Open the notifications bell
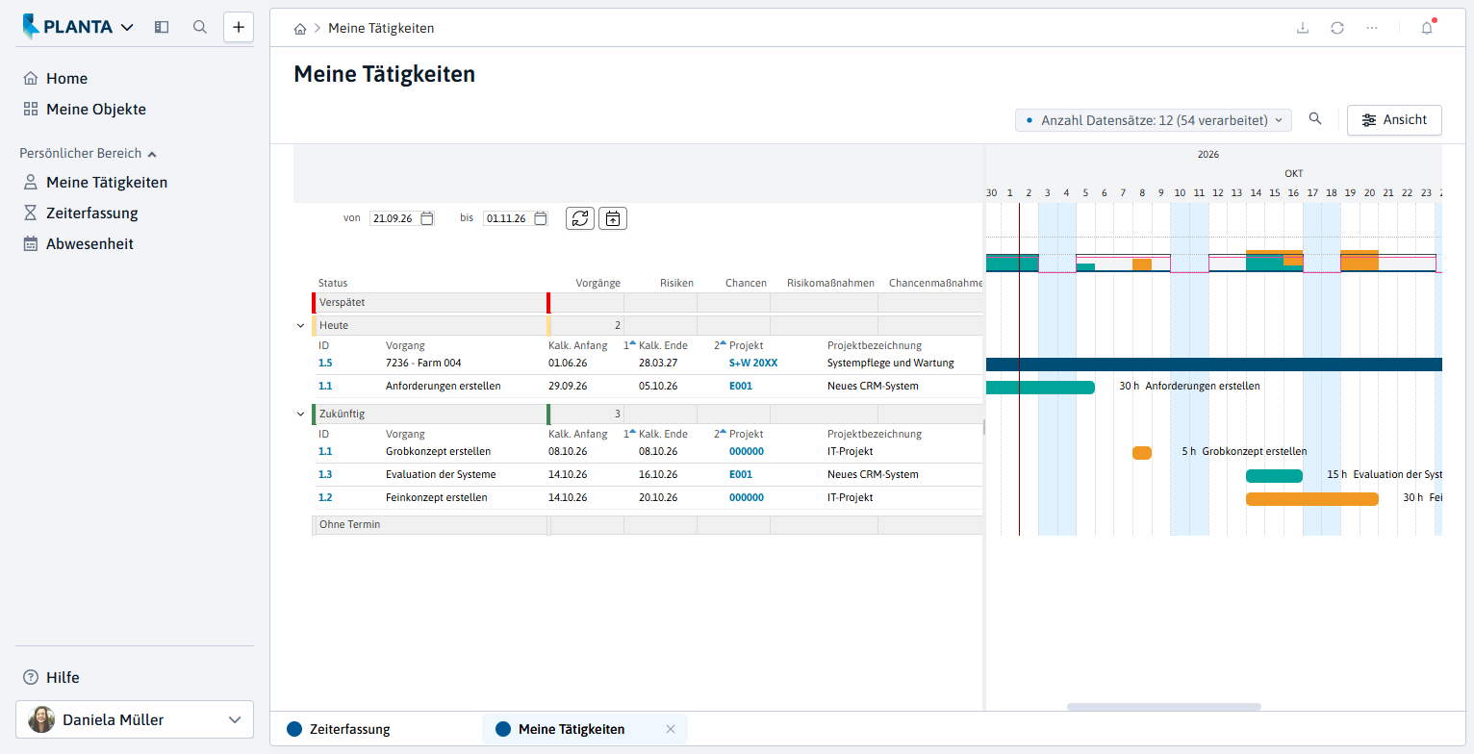 1427,28
